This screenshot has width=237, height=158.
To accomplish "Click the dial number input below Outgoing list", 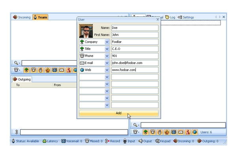I will (x=74, y=132).
